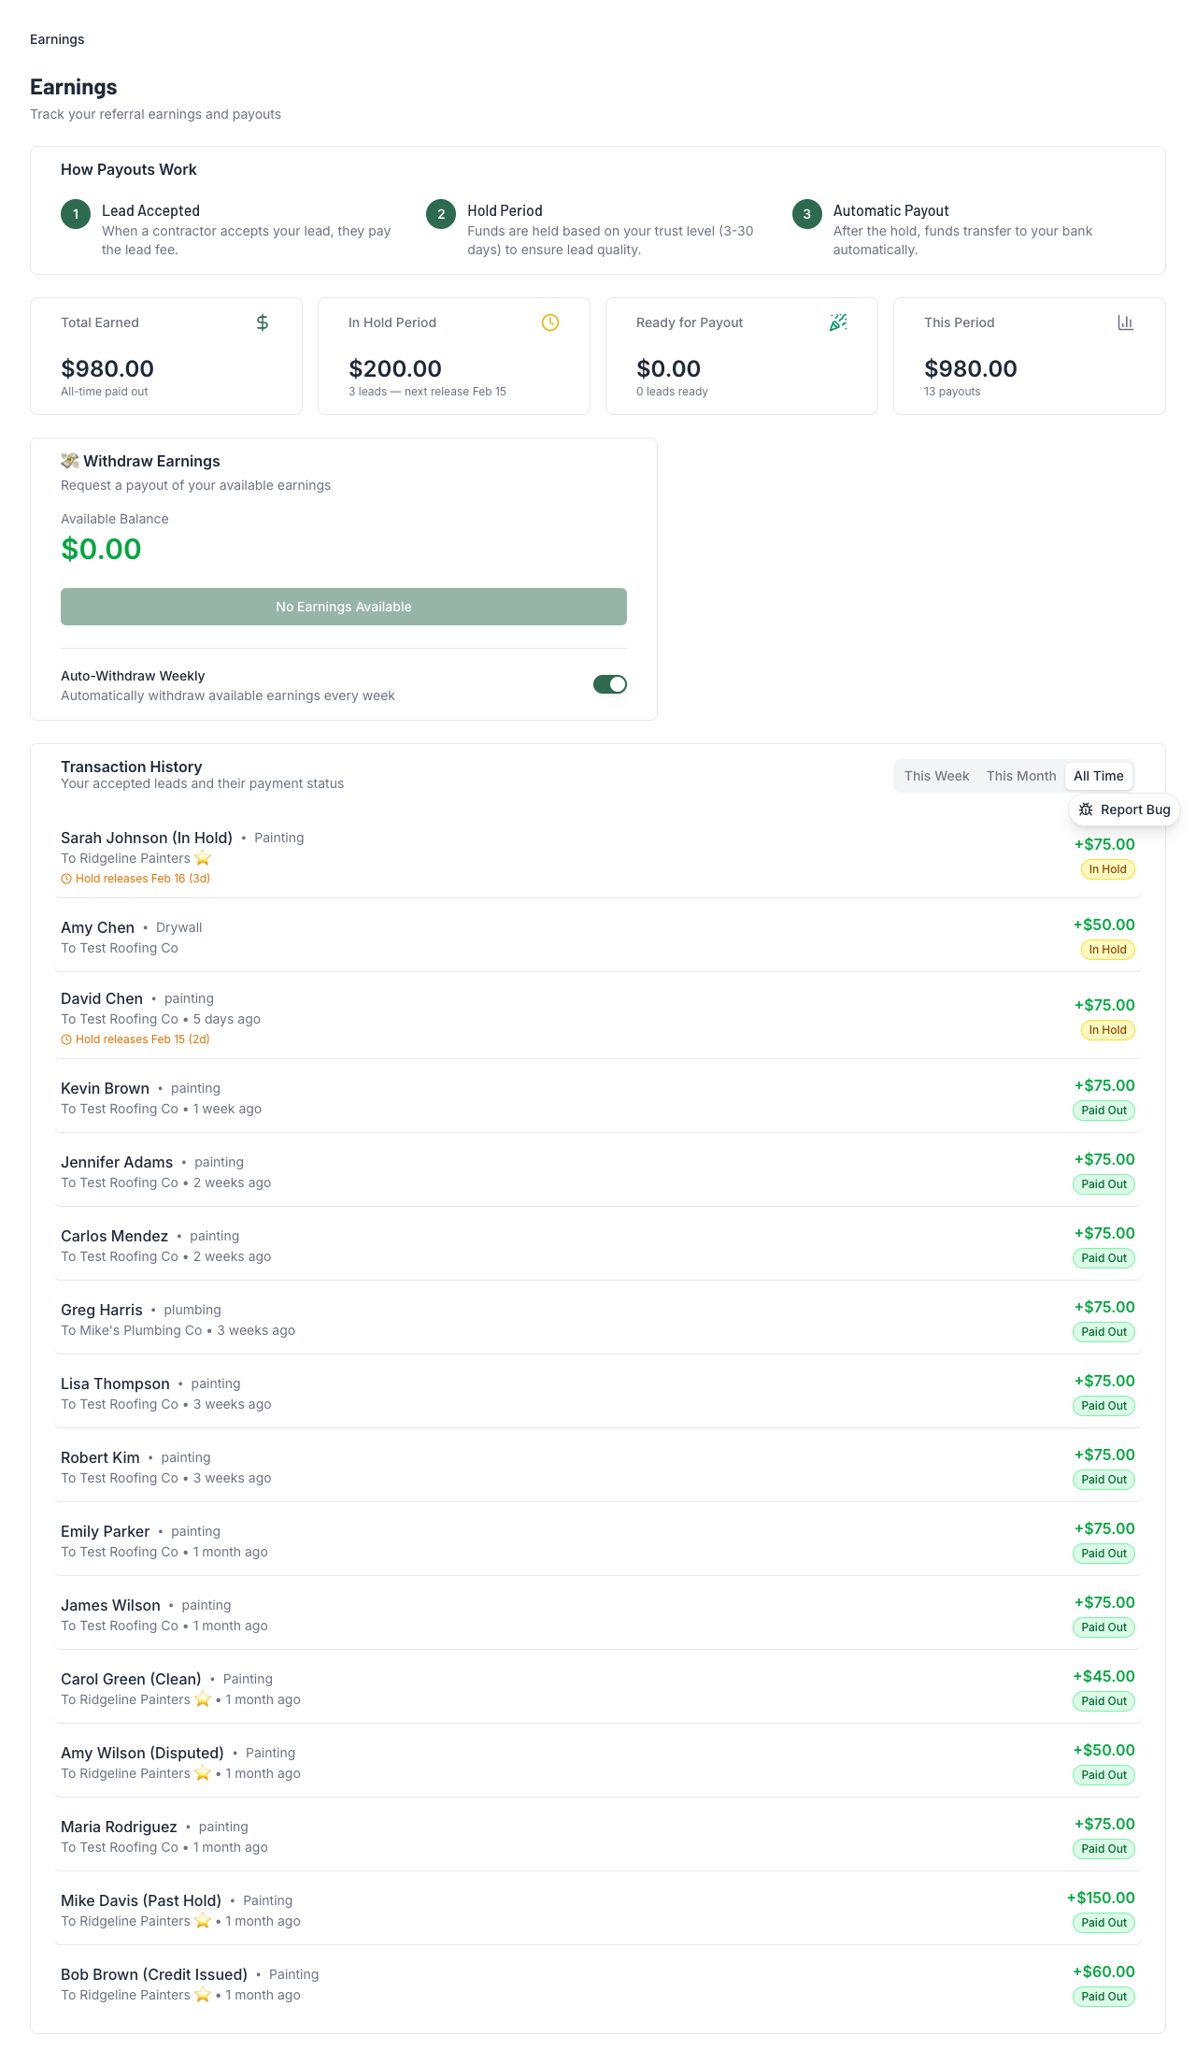Viewport: 1196px width, 2064px height.
Task: Click the star icon in Amy Wilson's row
Action: pyautogui.click(x=203, y=1773)
